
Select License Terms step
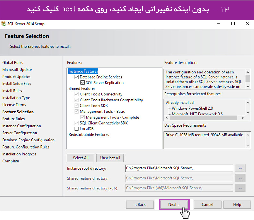pos(14,105)
